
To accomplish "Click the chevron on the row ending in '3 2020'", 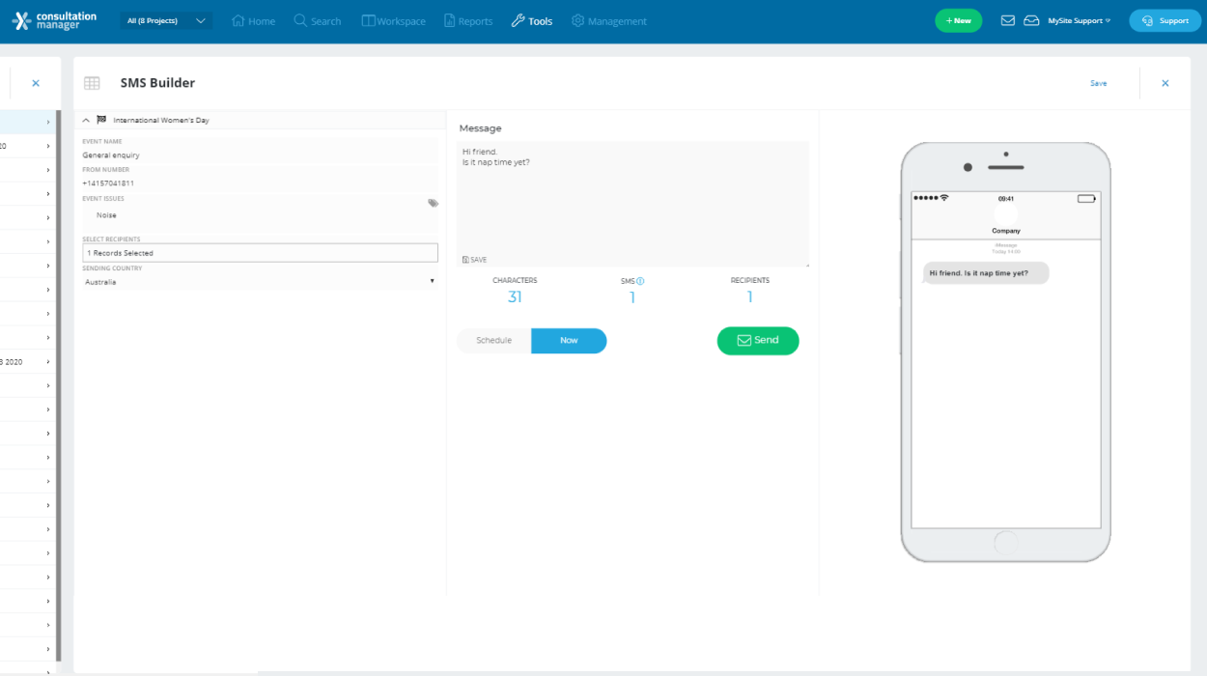I will pyautogui.click(x=48, y=362).
